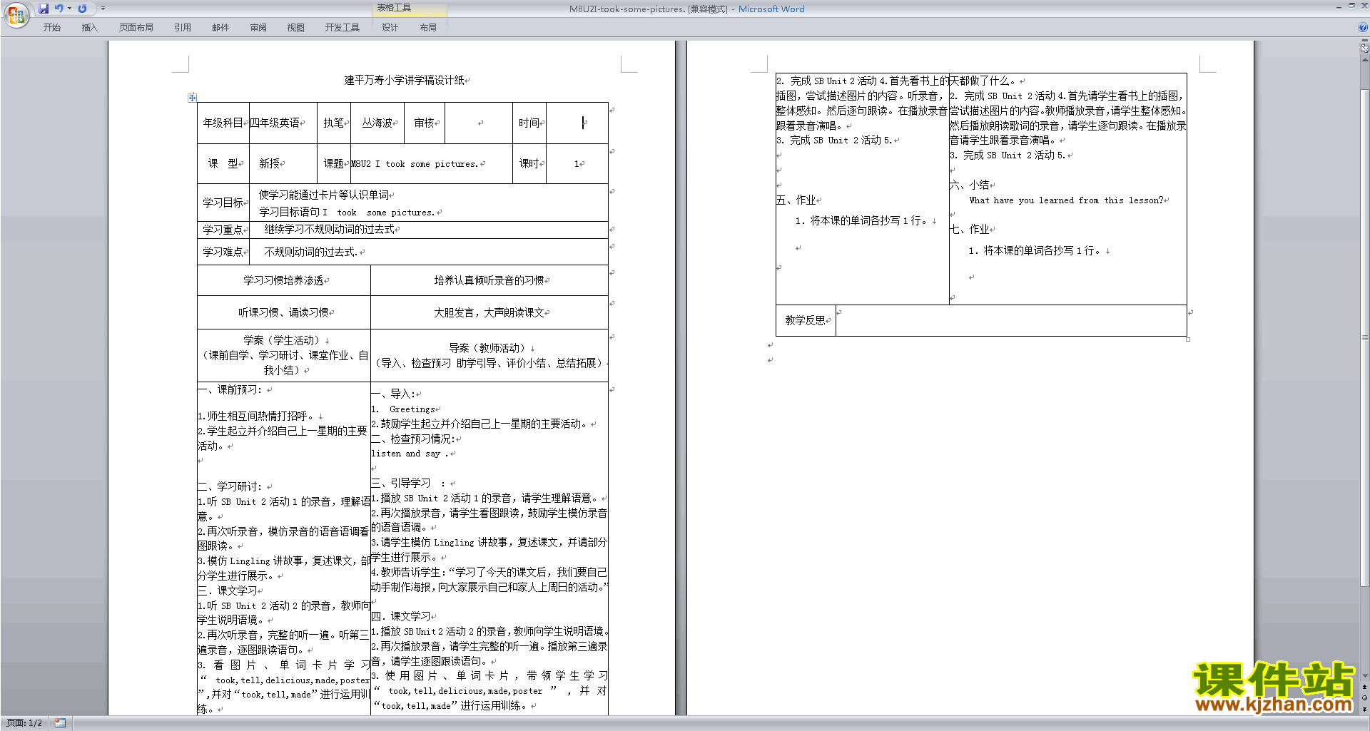Switch to the 视图 tab

(296, 27)
